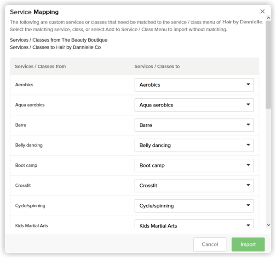Open the Barre mapping dropdown
This screenshot has width=276, height=258.
[194, 125]
